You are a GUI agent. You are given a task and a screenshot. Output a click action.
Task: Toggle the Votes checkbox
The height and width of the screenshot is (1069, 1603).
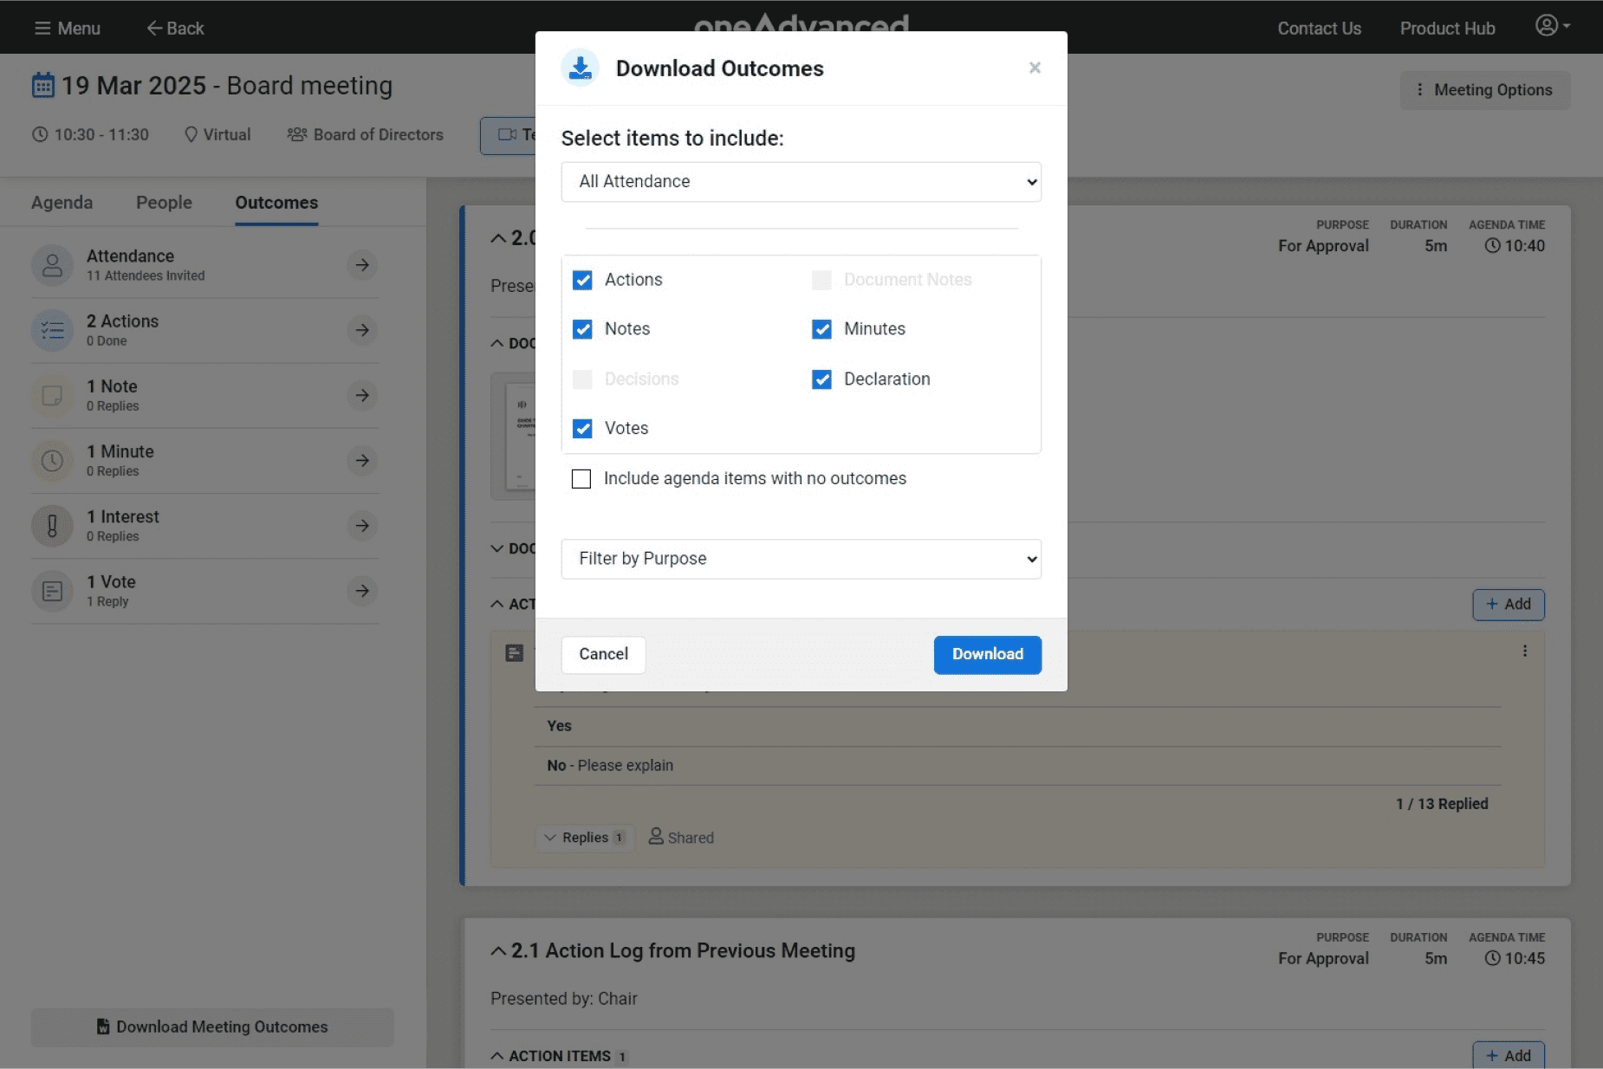pos(582,429)
